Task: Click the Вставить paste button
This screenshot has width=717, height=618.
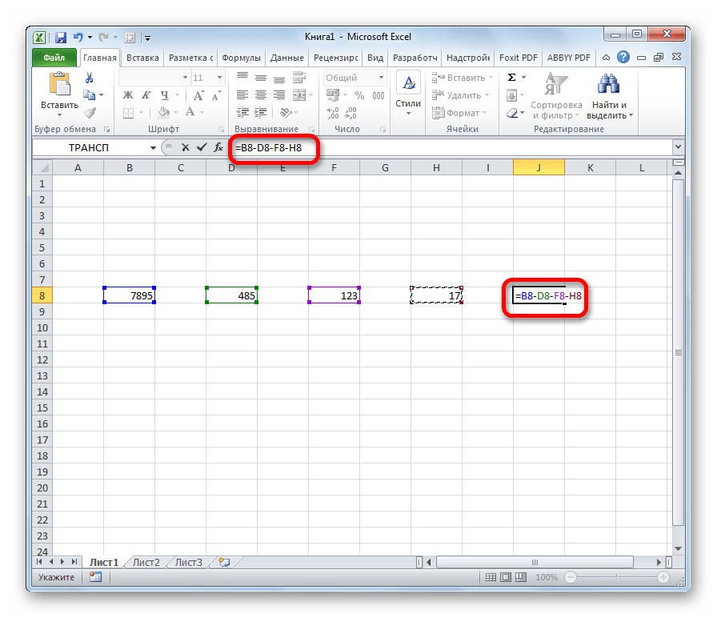Action: [59, 94]
